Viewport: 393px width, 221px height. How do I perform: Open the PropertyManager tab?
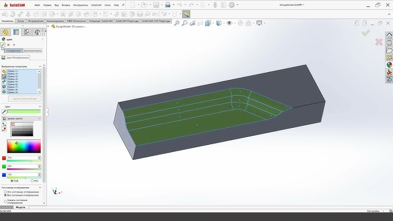tap(16, 32)
